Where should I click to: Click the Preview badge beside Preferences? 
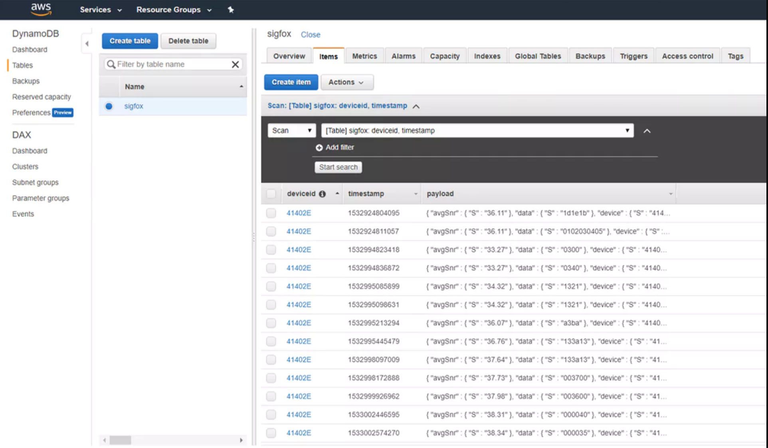(x=63, y=113)
